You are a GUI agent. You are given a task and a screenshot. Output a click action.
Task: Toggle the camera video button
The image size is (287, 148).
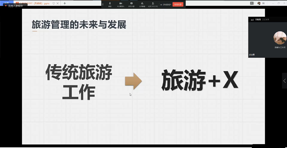click(121, 4)
